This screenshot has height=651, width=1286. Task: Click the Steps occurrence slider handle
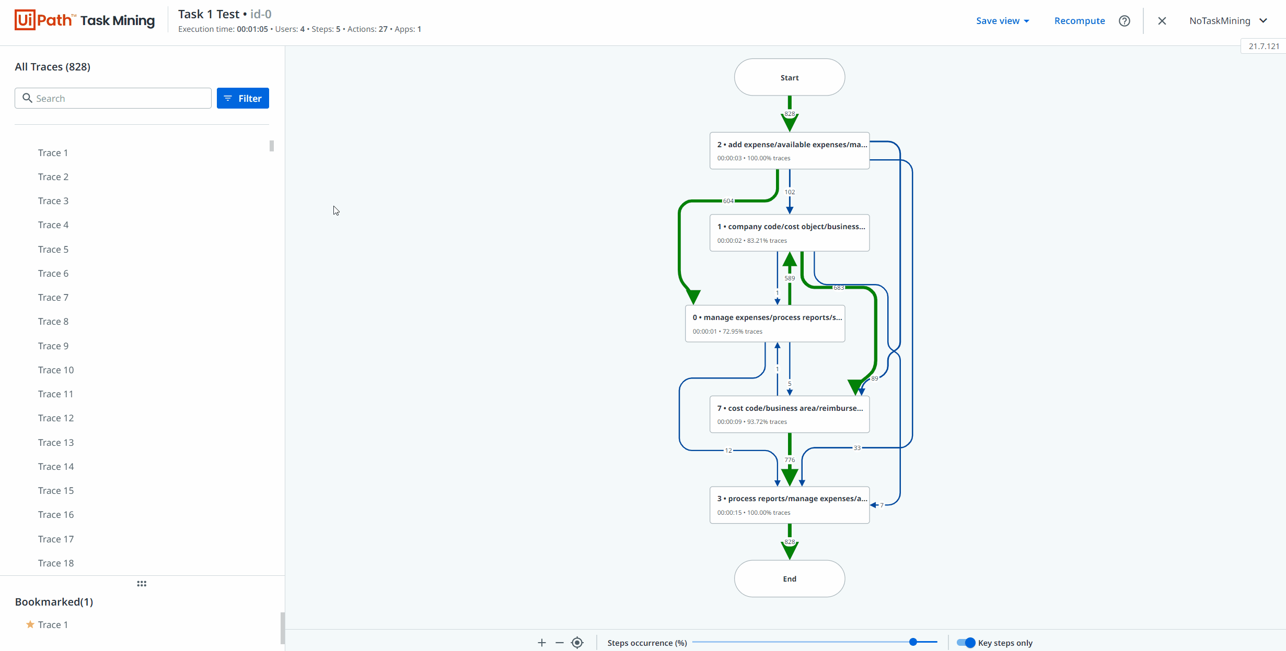(x=913, y=642)
